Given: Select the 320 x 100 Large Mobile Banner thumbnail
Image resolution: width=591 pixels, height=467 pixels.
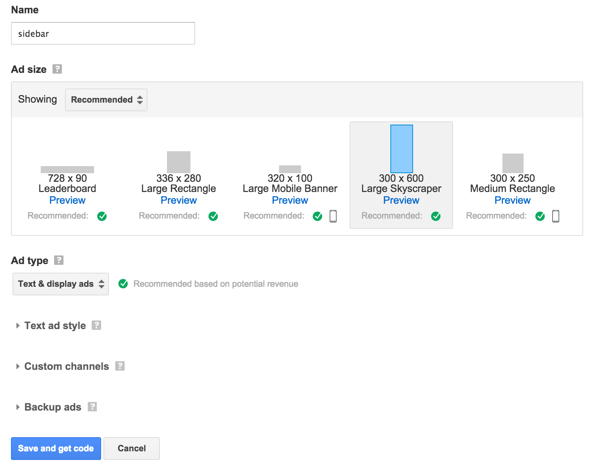Looking at the screenshot, I should pyautogui.click(x=290, y=169).
